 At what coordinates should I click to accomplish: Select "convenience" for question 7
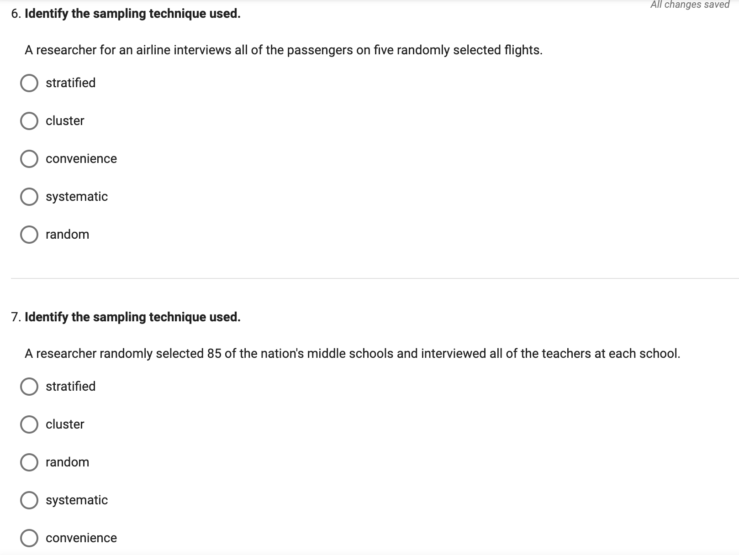30,538
